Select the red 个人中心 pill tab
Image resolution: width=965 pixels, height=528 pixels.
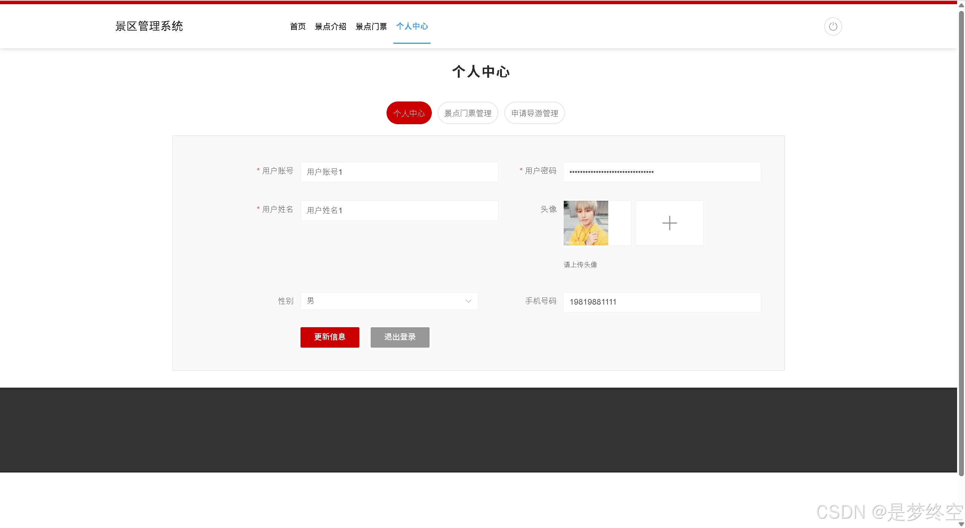tap(409, 113)
